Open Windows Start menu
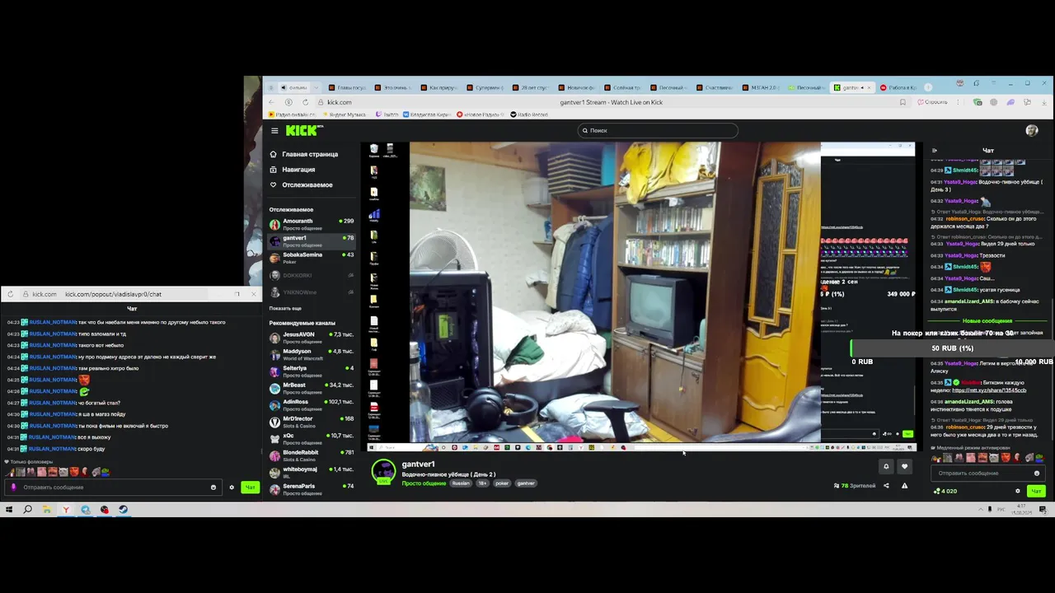This screenshot has width=1055, height=593. point(9,510)
